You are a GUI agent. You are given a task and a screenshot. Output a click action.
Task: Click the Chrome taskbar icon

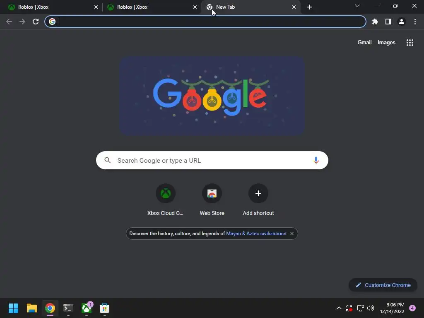tap(50, 308)
